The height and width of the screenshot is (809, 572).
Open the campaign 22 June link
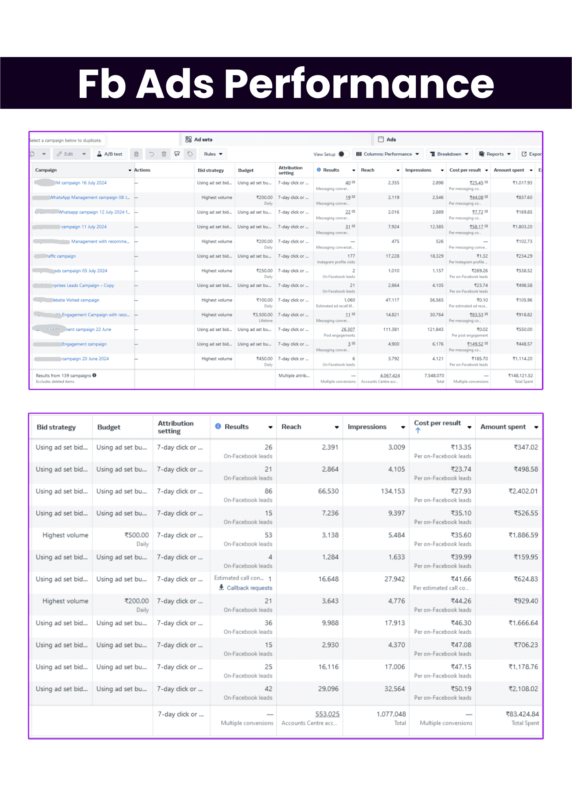pyautogui.click(x=88, y=330)
